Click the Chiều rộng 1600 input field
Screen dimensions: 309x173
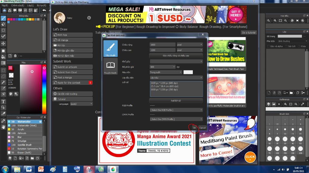tap(162, 45)
